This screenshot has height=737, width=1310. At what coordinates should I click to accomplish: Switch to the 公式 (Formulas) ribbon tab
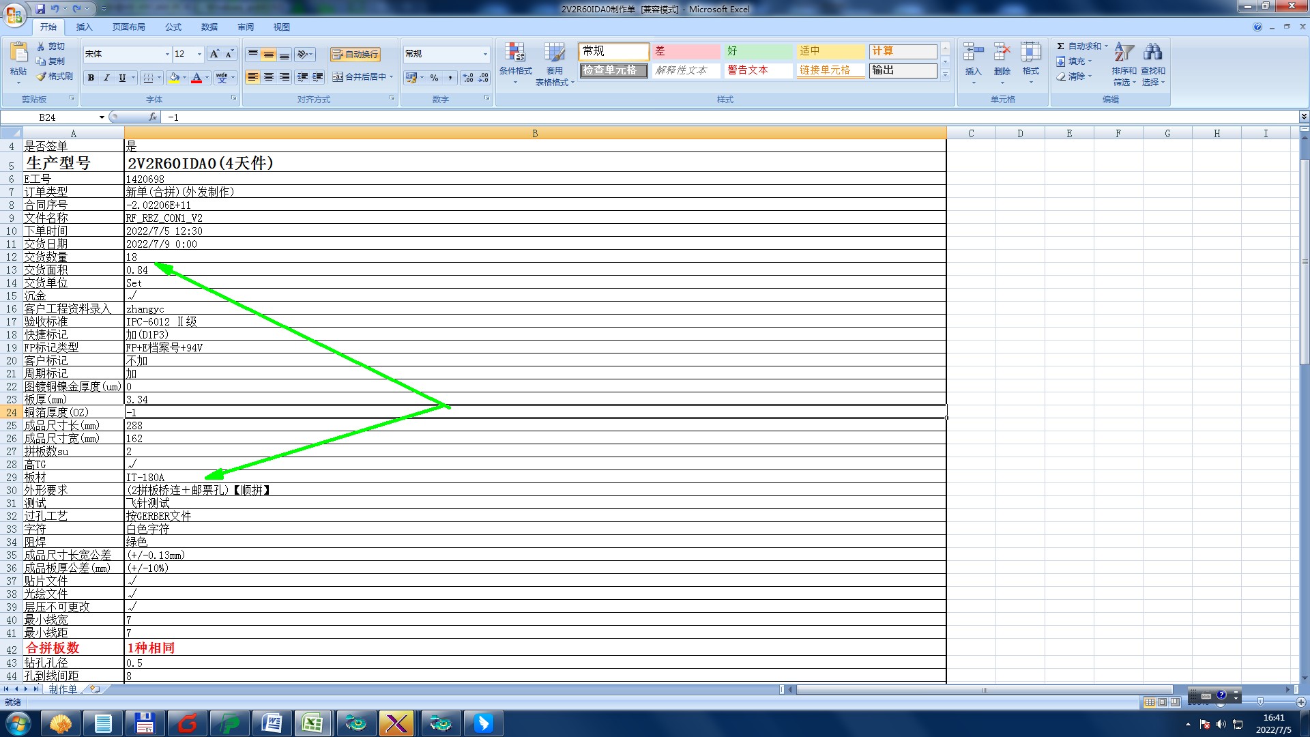pyautogui.click(x=173, y=27)
